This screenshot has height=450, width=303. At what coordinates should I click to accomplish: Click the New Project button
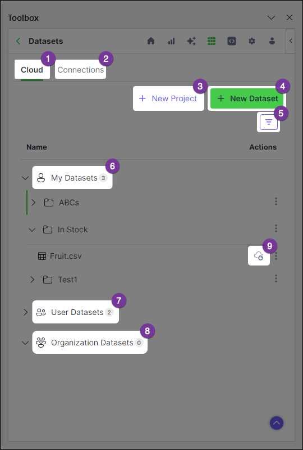pos(168,98)
